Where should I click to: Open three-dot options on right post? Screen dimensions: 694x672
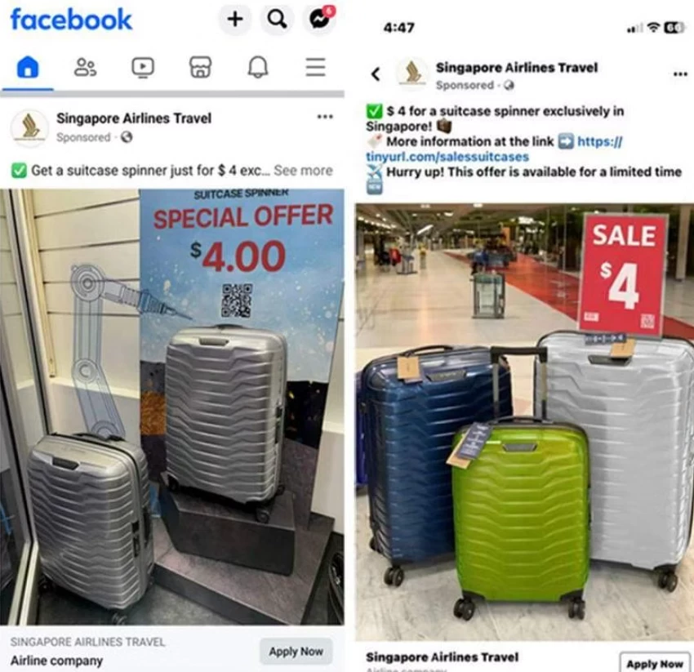[x=680, y=74]
